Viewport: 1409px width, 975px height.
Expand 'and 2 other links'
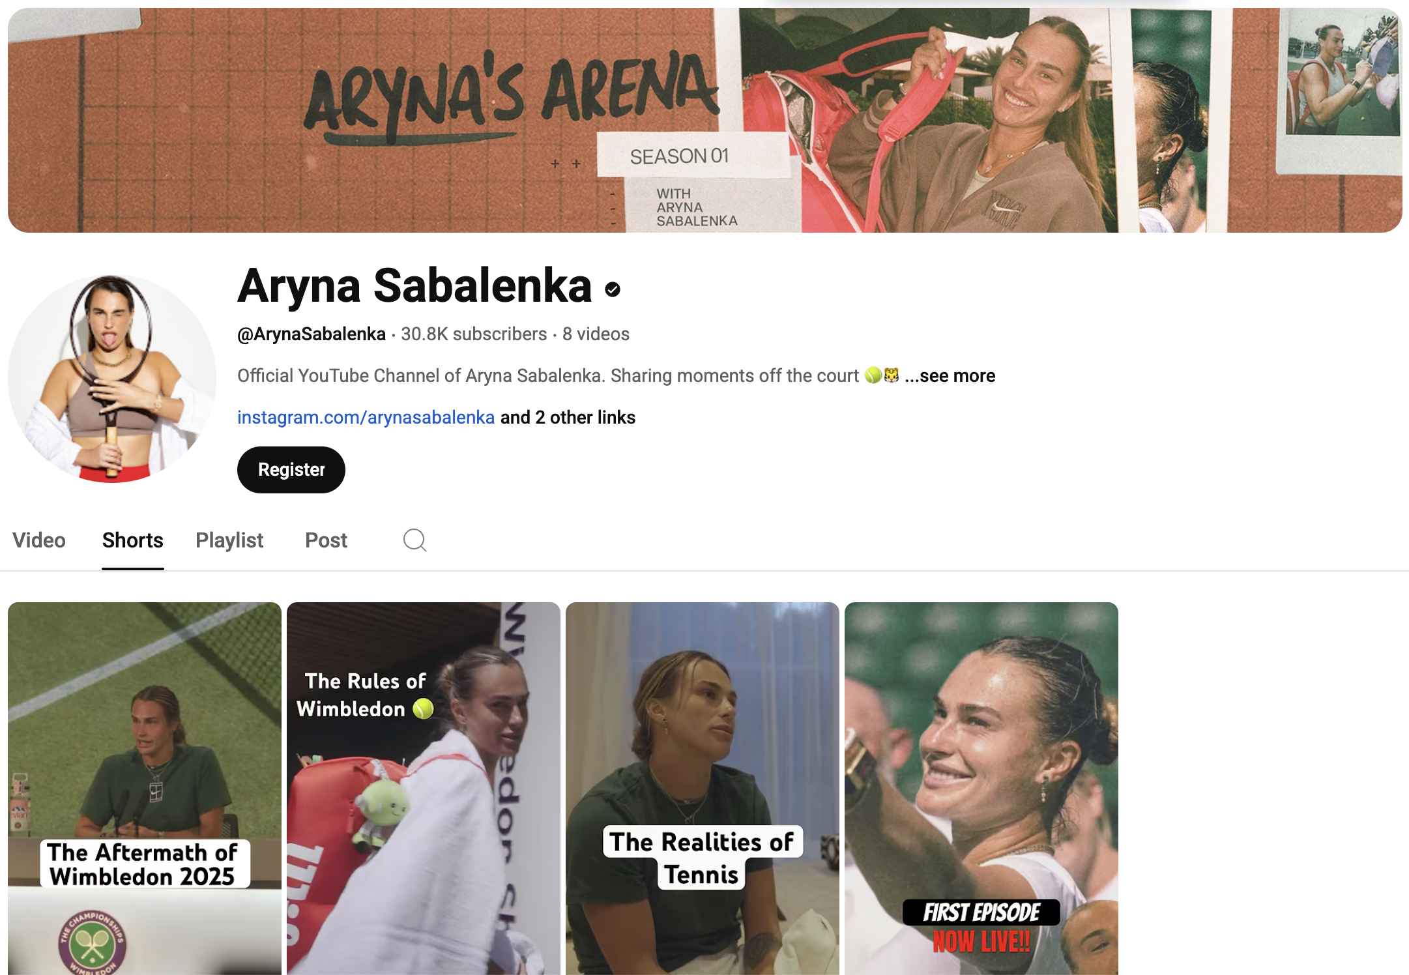tap(568, 417)
